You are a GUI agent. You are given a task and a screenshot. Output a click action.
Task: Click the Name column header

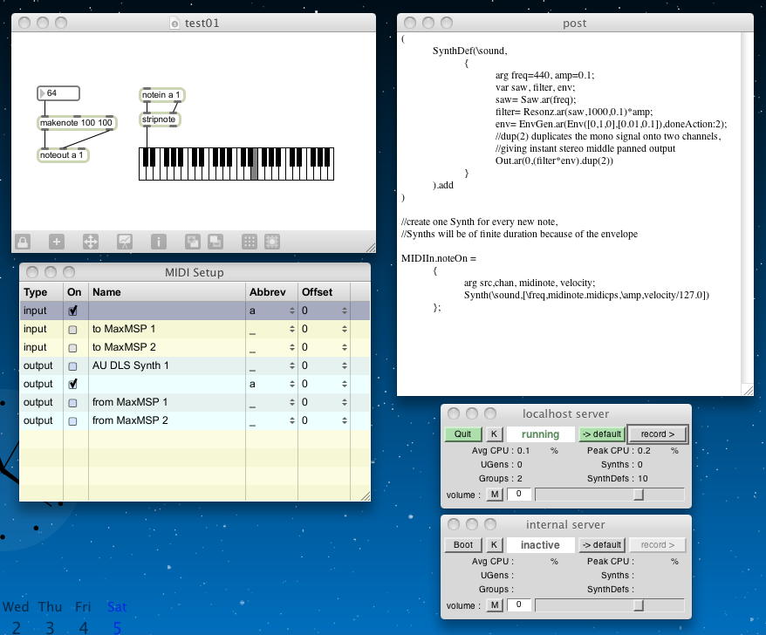tap(167, 292)
